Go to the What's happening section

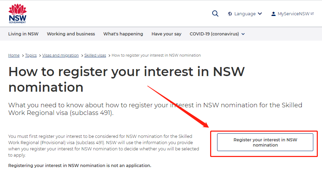123,34
